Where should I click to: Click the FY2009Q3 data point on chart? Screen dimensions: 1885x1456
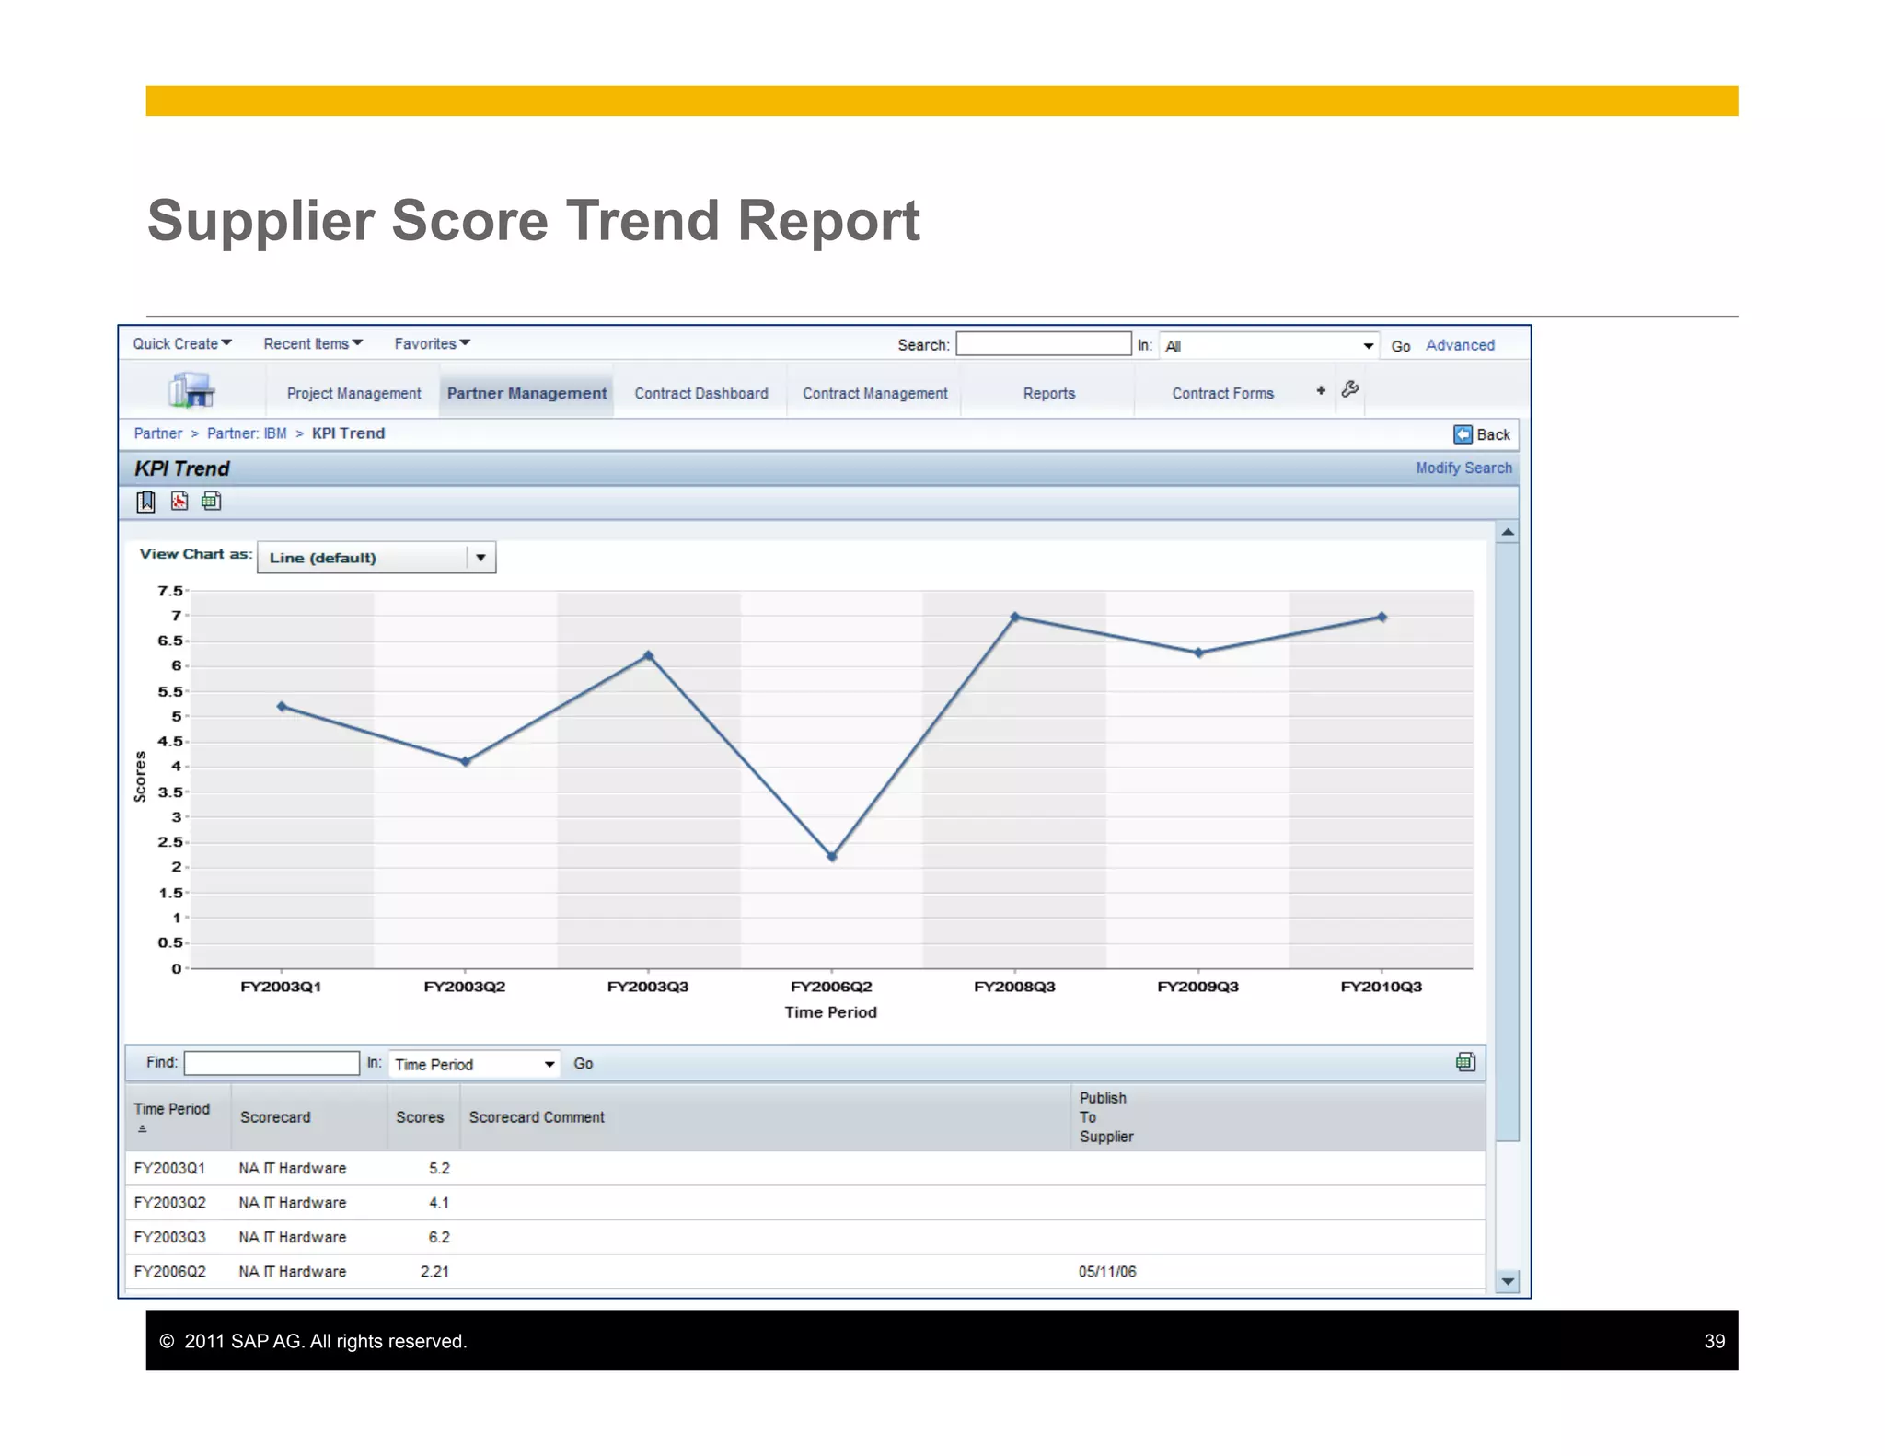coord(1198,653)
